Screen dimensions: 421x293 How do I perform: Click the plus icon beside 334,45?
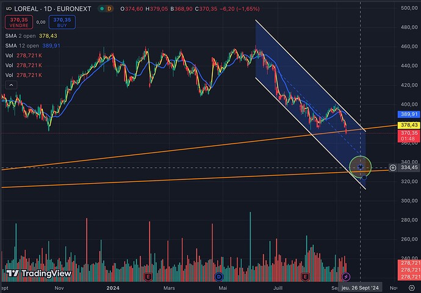click(392, 167)
